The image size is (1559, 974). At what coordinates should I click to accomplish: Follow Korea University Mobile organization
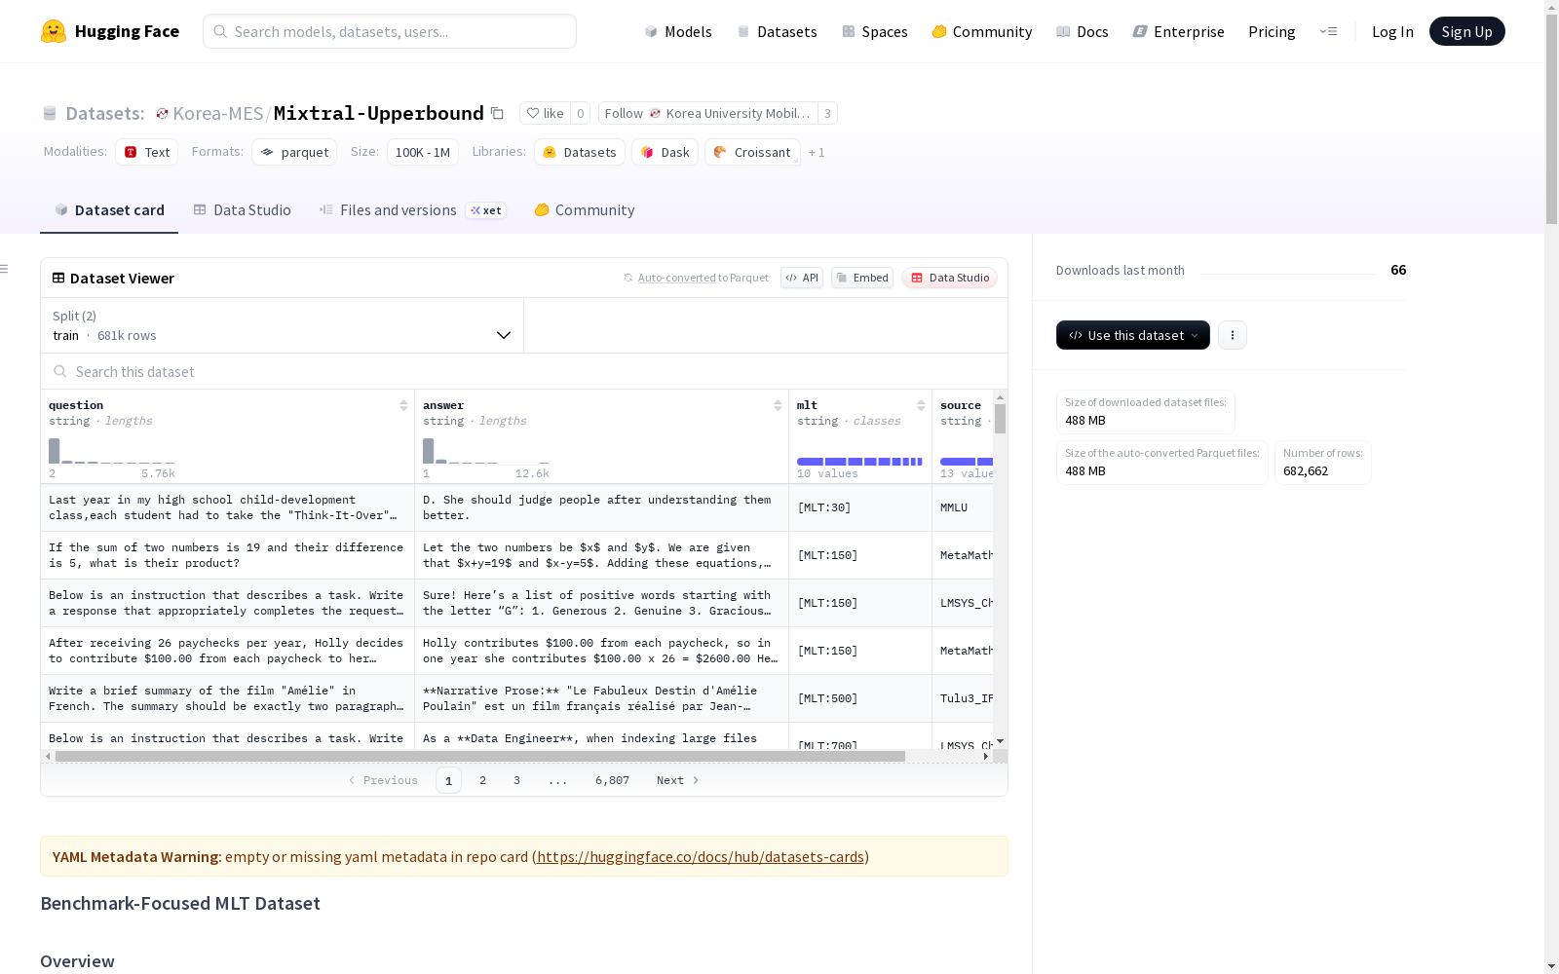pyautogui.click(x=707, y=113)
